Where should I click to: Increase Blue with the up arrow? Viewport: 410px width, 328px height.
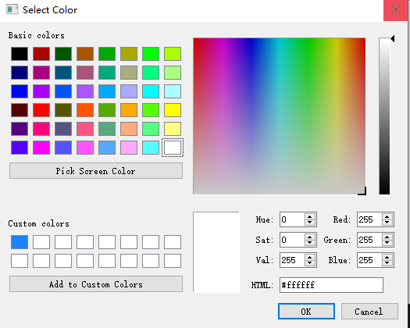click(x=387, y=257)
